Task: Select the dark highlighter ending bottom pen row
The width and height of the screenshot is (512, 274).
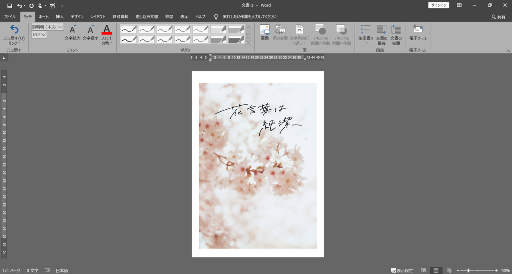Action: pyautogui.click(x=236, y=39)
